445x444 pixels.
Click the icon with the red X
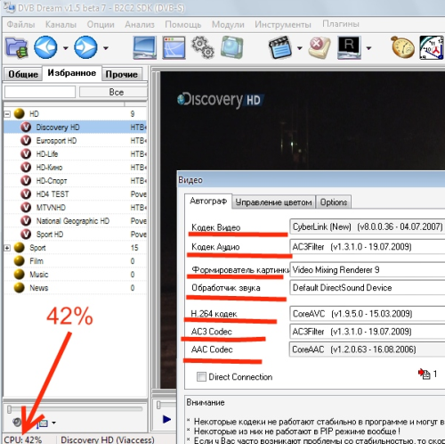[320, 47]
